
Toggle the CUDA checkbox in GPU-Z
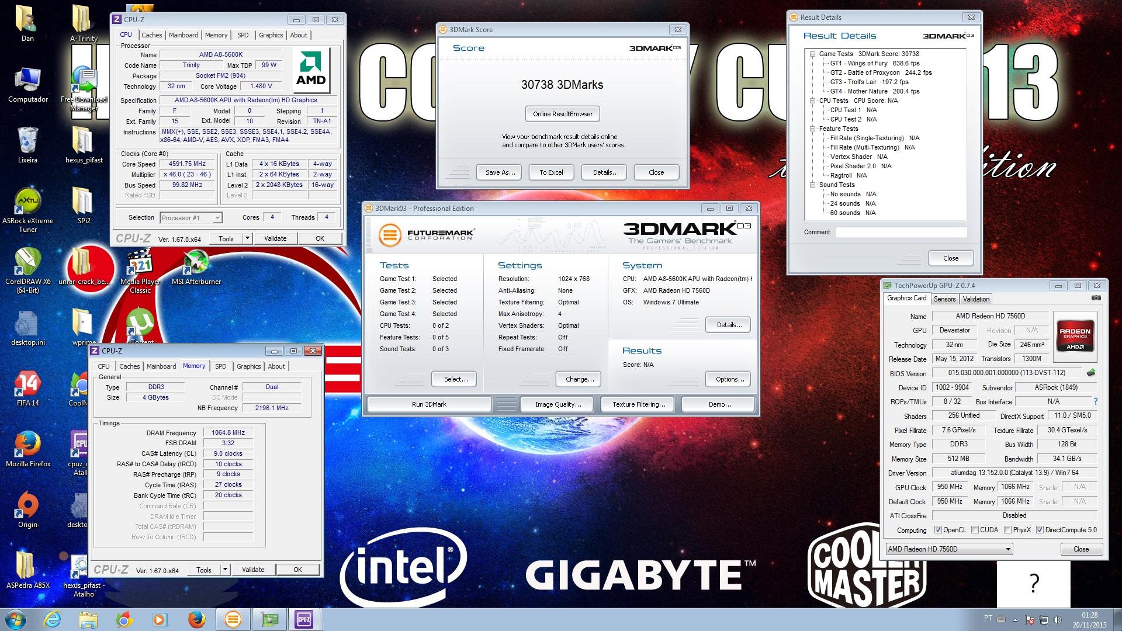(975, 530)
